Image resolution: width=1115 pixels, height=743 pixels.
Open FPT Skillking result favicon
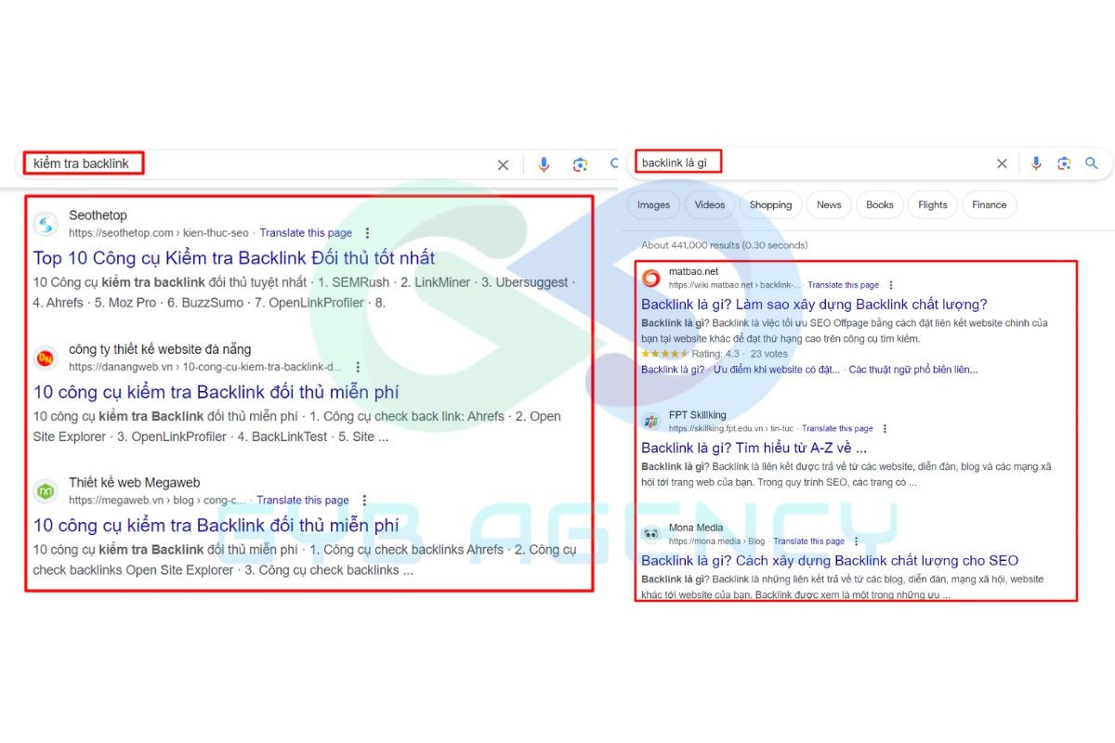651,422
